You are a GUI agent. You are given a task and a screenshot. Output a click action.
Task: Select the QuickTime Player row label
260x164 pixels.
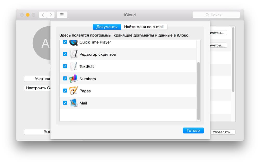(95, 42)
